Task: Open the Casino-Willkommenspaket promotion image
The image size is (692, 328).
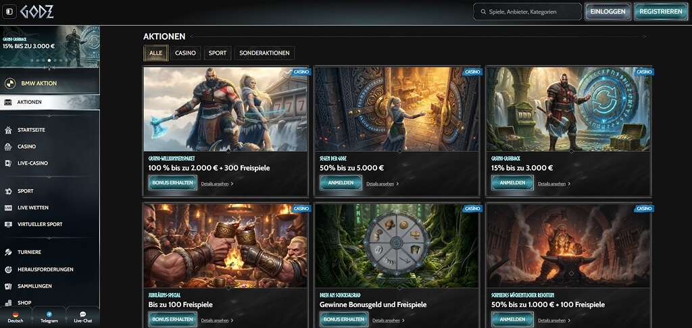Action: click(x=226, y=109)
